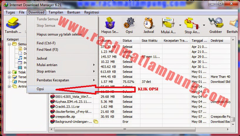Click the cloutierfontes_cf-my-bl file icon
Screen dimensions: 240x136
coord(53,112)
